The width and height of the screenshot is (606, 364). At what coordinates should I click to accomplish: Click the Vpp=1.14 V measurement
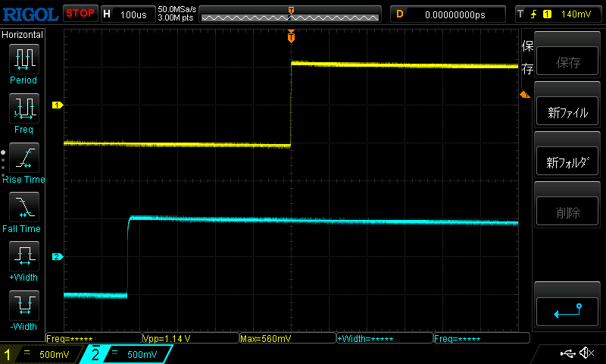coord(167,339)
